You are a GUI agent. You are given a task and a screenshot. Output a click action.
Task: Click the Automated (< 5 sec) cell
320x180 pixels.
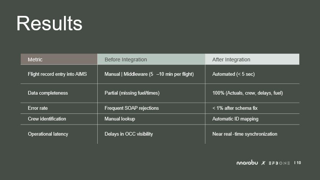click(x=233, y=74)
